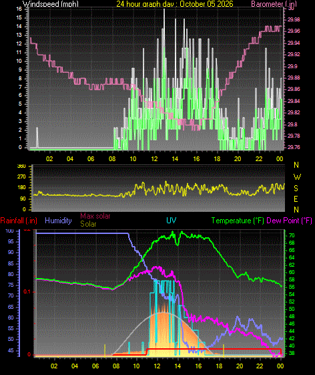Click the 38 temperature scale value
This screenshot has width=315, height=375.
(x=292, y=353)
